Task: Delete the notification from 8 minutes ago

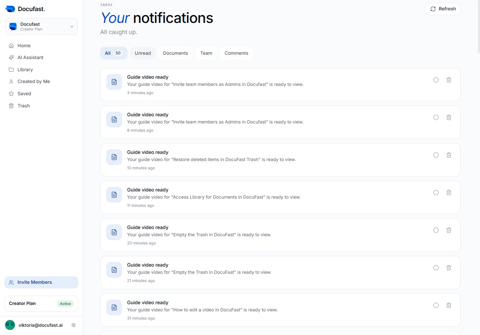Action: (449, 117)
